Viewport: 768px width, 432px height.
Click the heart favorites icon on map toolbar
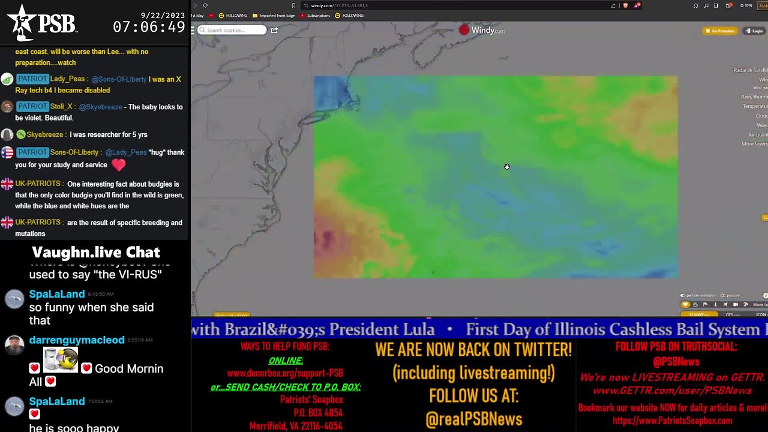tap(685, 304)
